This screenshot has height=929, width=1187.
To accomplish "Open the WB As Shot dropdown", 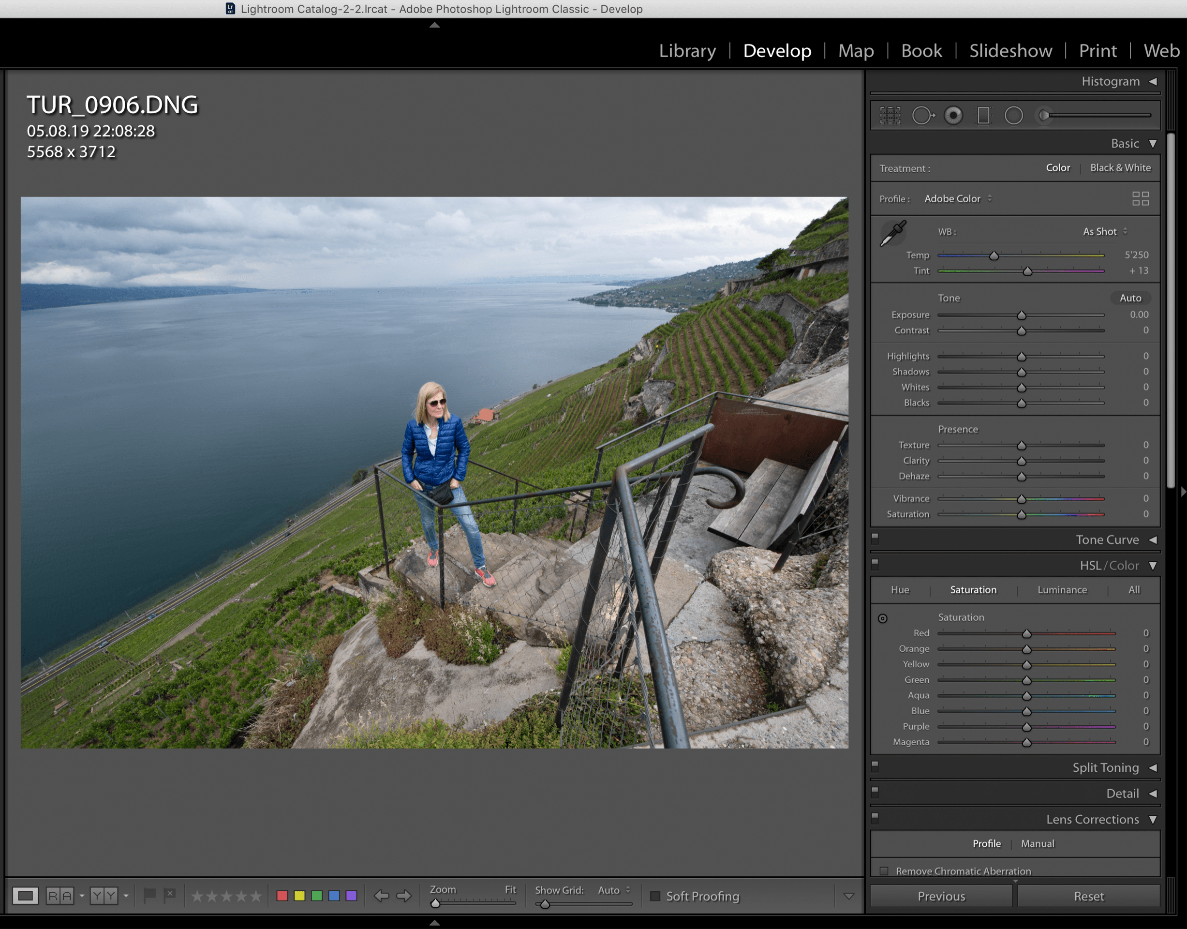I will (x=1105, y=232).
